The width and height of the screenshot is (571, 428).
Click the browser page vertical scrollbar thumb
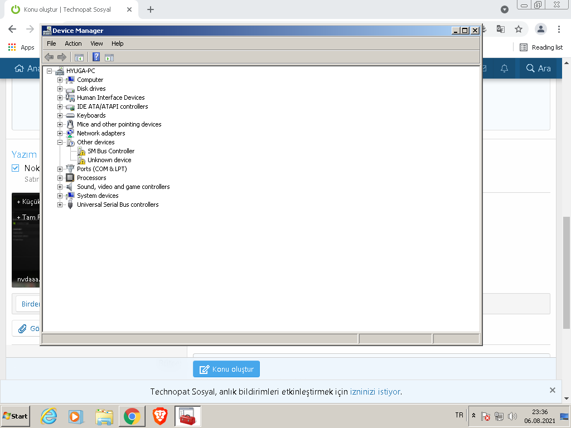click(567, 272)
